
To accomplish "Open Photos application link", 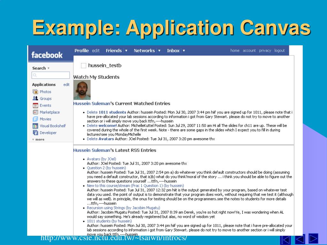I will 45,92.
